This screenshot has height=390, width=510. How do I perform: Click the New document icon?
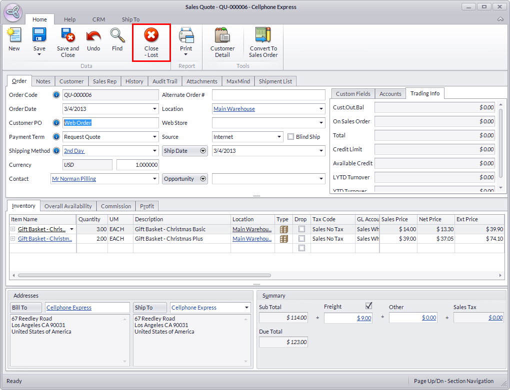[14, 36]
